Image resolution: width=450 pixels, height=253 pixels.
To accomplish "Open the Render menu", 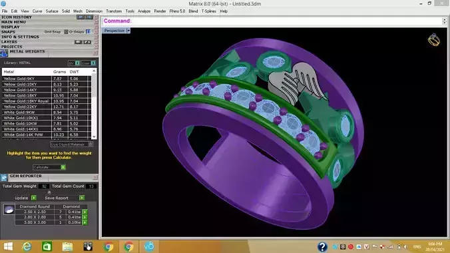I will [160, 11].
